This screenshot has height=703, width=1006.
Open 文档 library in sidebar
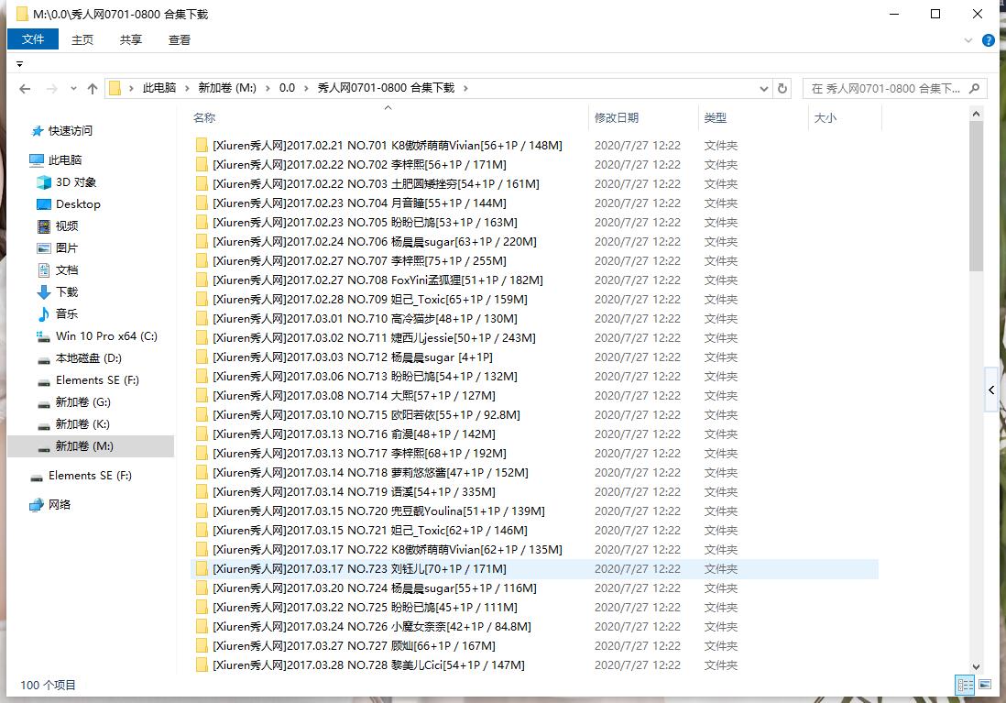pyautogui.click(x=67, y=270)
